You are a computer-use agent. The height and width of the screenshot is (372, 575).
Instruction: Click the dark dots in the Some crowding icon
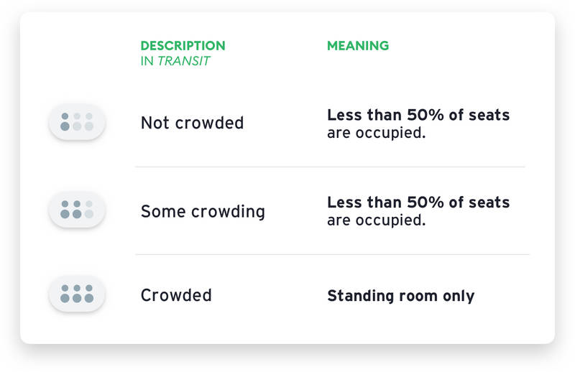coord(70,209)
